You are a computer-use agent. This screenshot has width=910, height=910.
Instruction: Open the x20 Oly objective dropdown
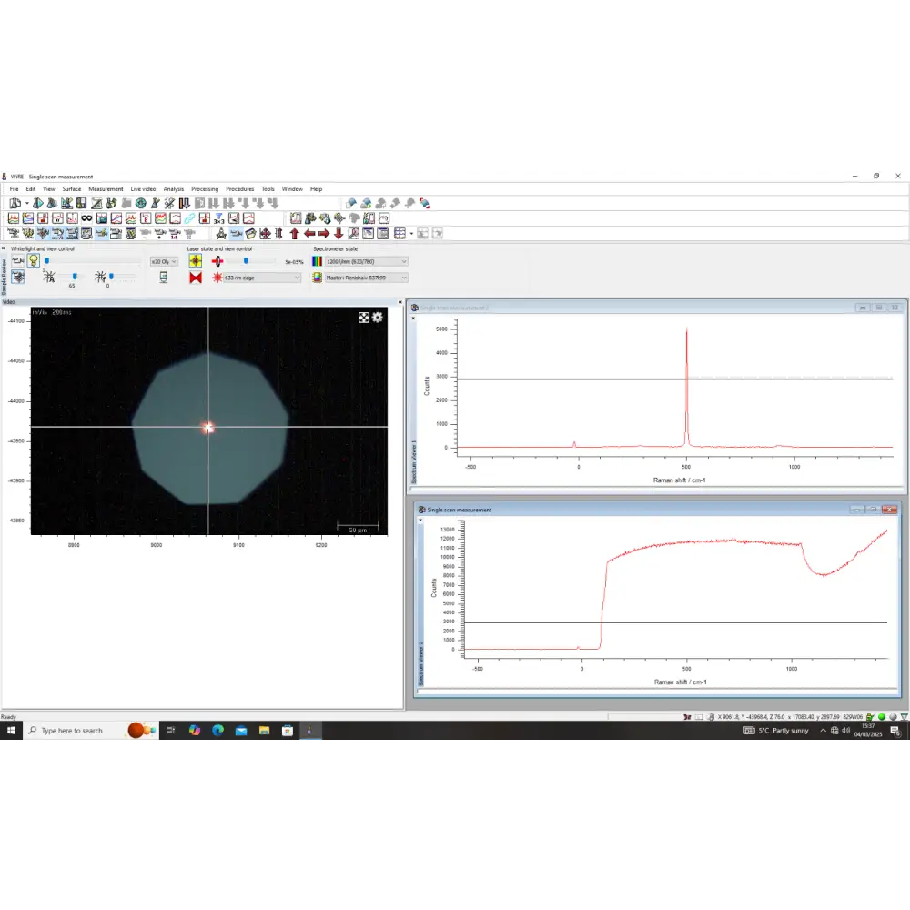coord(164,260)
